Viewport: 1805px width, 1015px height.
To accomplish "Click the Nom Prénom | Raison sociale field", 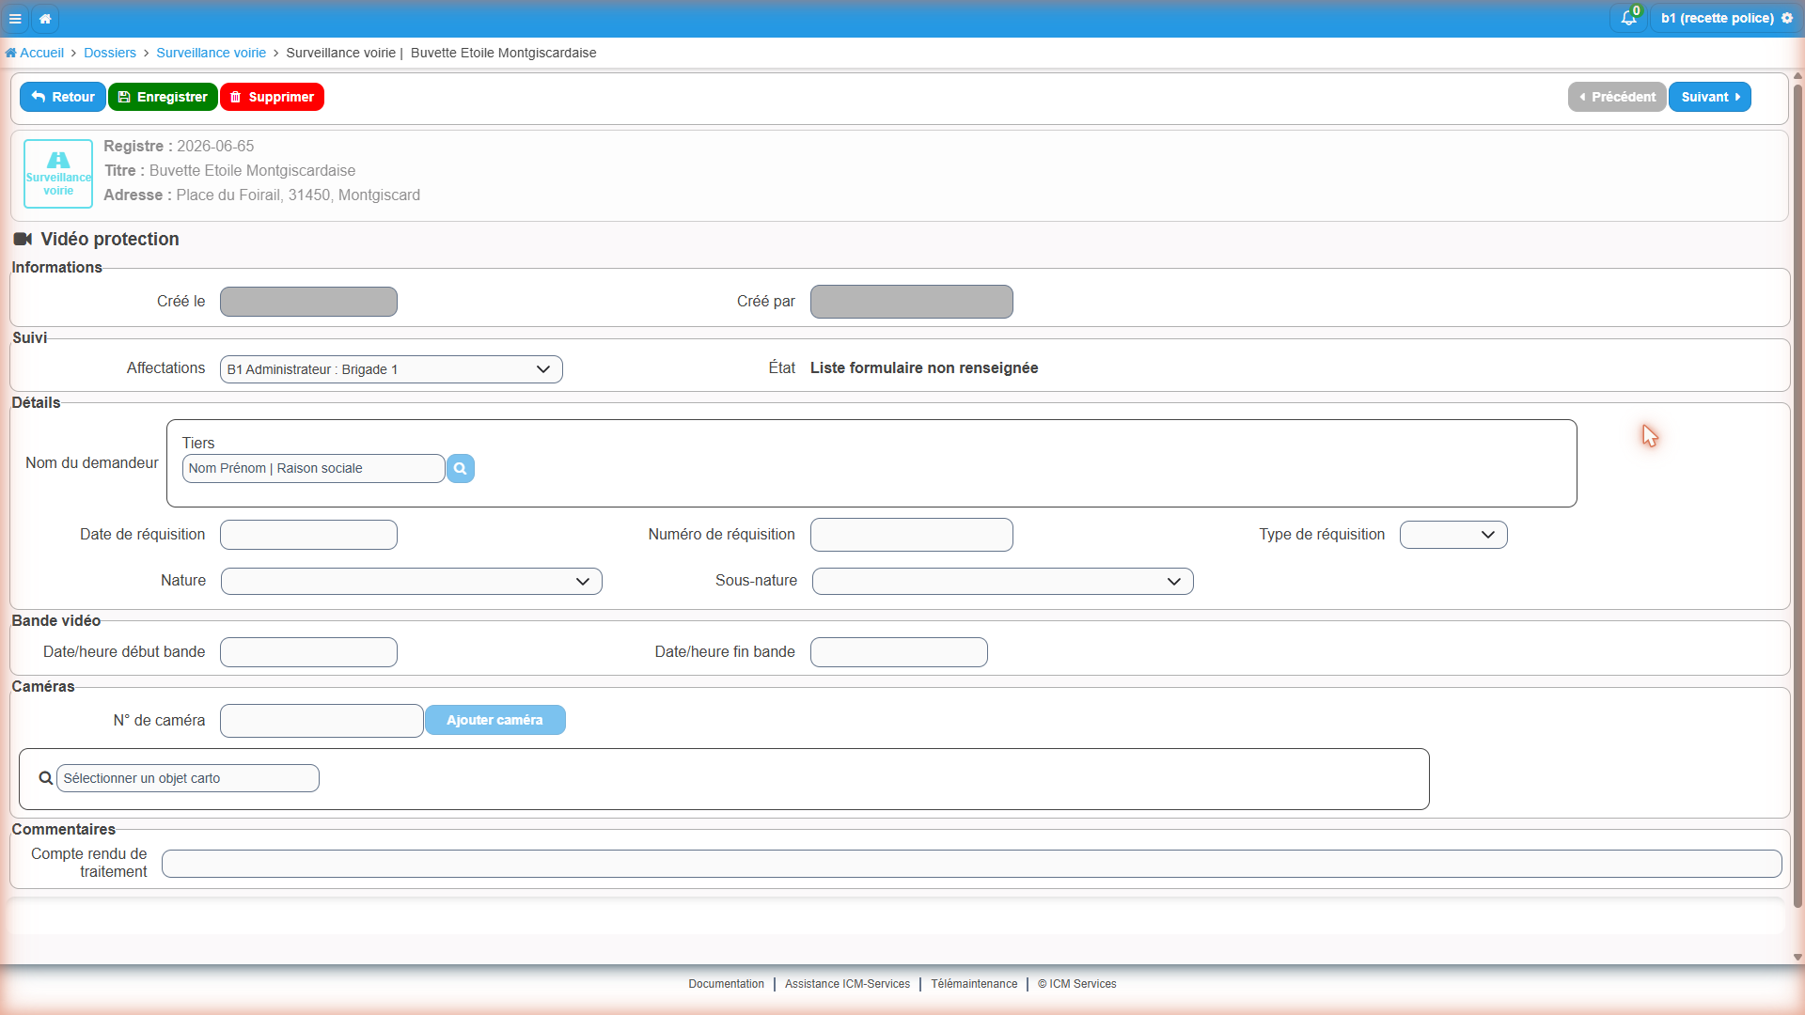I will (x=313, y=468).
